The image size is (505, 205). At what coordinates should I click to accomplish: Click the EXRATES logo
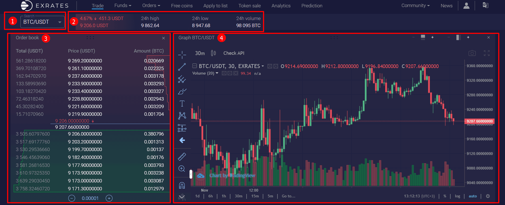(x=44, y=6)
